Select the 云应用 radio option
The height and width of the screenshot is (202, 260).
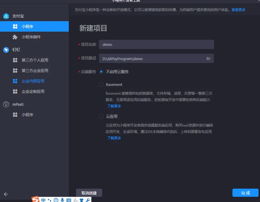[101, 116]
